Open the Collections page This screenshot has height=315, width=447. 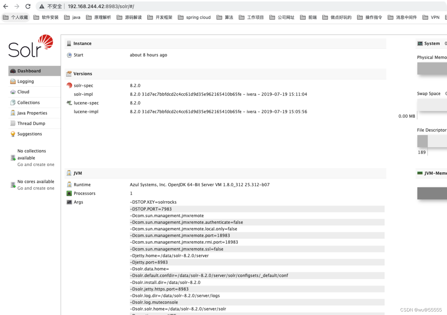pos(34,103)
